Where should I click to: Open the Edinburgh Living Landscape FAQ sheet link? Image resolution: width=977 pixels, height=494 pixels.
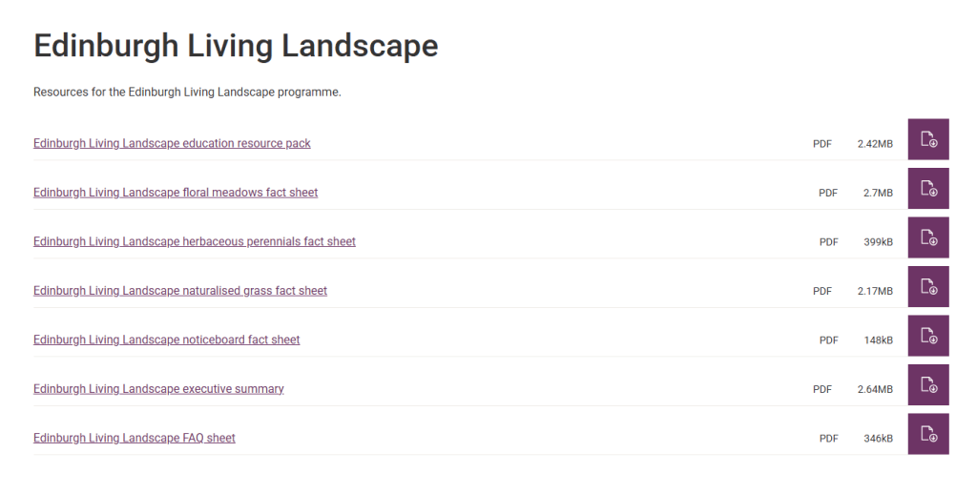[135, 438]
